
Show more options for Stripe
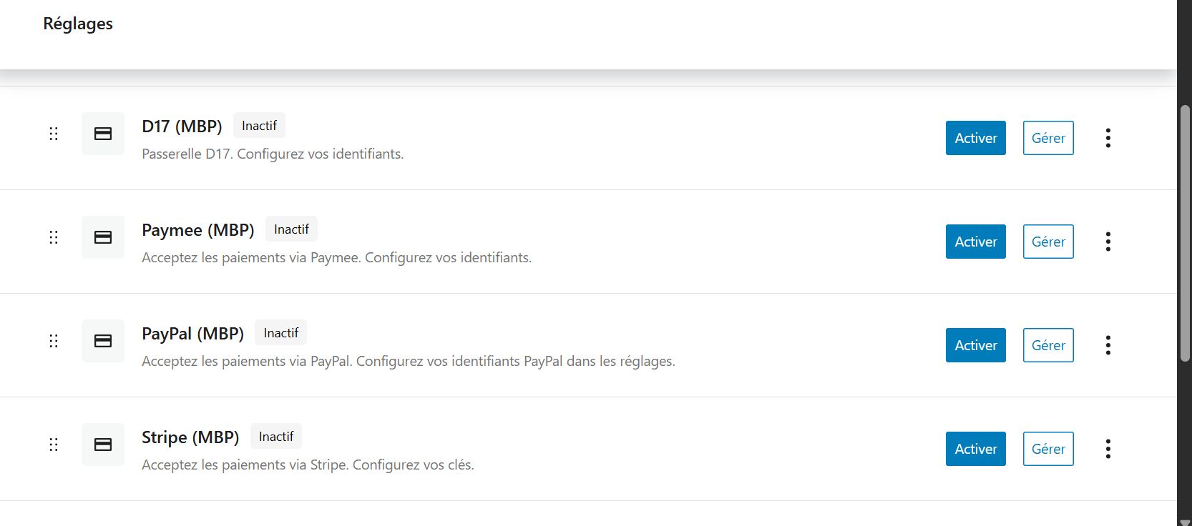coord(1108,449)
